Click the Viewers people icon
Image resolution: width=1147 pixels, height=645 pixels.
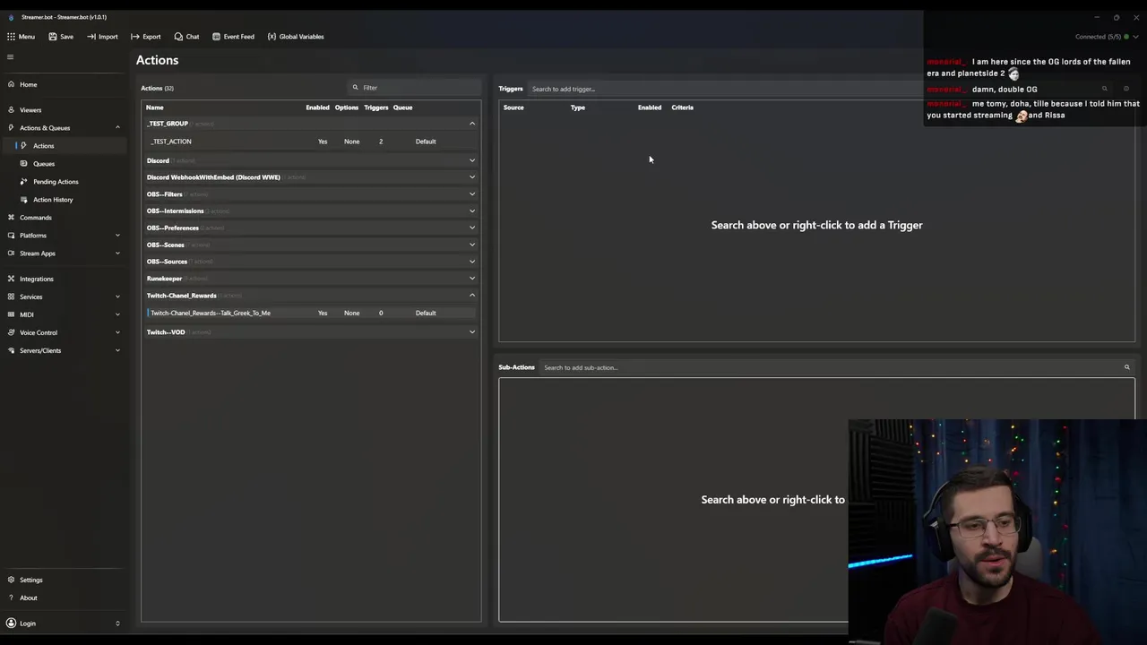tap(11, 110)
